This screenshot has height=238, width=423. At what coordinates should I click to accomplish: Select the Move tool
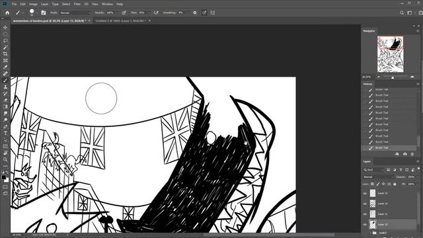[x=5, y=28]
